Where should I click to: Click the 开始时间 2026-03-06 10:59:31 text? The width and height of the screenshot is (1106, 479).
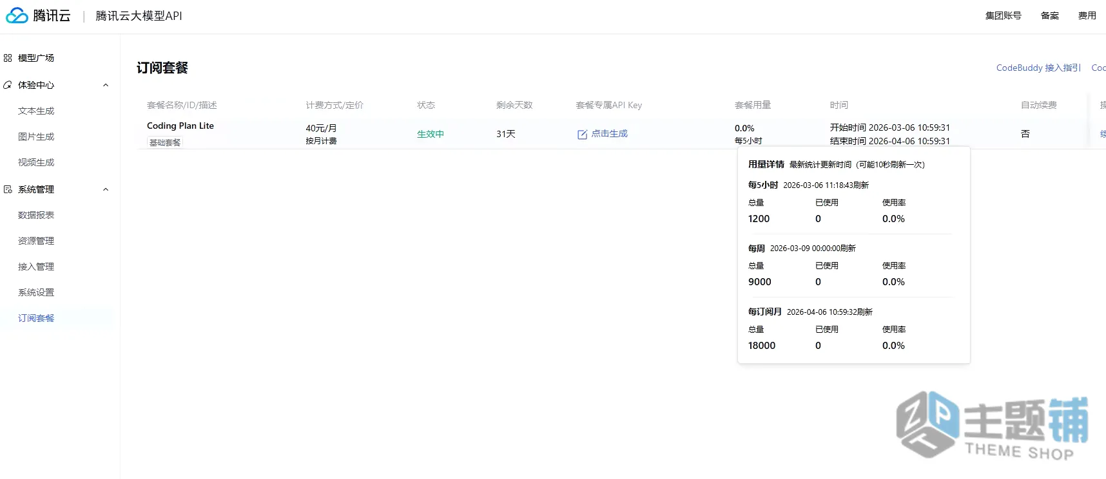tap(890, 127)
